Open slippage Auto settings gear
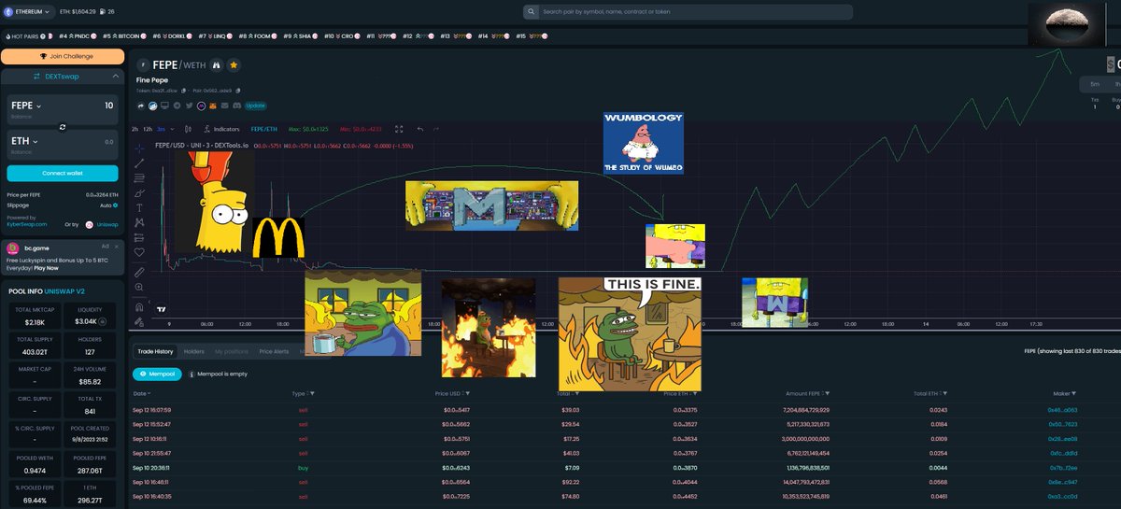Viewport: 1121px width, 509px height. pos(115,205)
